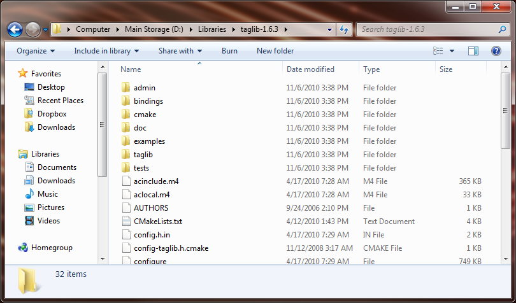Click the Back navigation arrow button
This screenshot has width=516, height=303.
(15, 29)
